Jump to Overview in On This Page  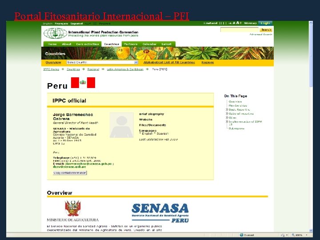point(235,102)
